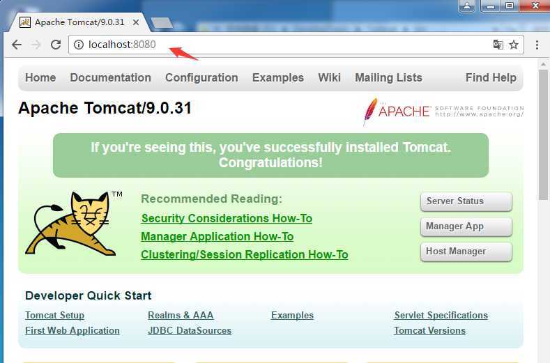Bookmark this page with the star icon

[x=514, y=45]
